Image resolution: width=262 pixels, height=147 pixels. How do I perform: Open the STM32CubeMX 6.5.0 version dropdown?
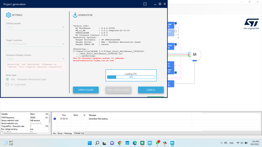[x=36, y=27]
